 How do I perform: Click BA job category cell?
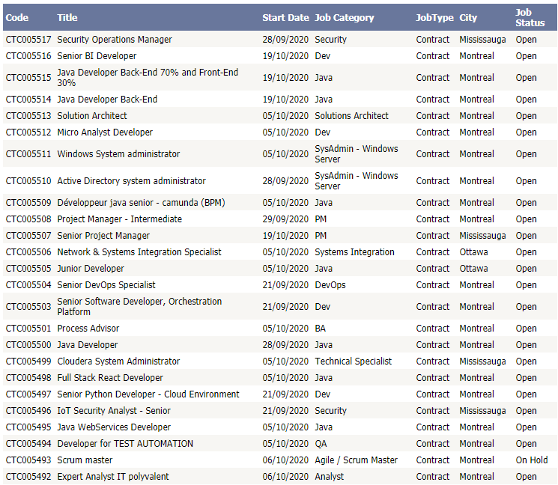(x=321, y=328)
